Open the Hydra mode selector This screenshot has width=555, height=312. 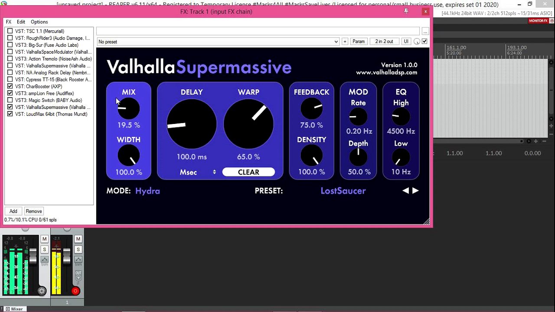point(147,191)
